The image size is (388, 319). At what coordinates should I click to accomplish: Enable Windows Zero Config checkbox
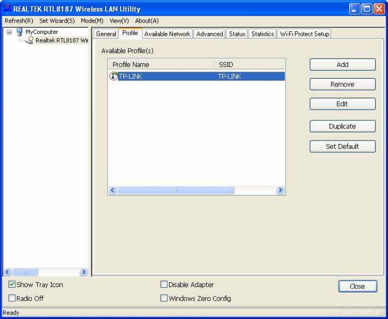164,298
